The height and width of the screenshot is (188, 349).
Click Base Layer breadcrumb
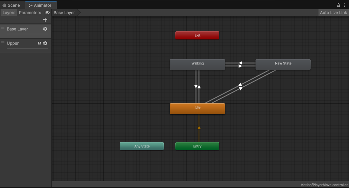(x=64, y=13)
